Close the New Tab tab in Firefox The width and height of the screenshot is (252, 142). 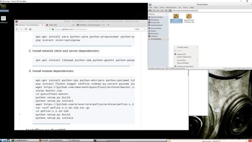(73, 25)
